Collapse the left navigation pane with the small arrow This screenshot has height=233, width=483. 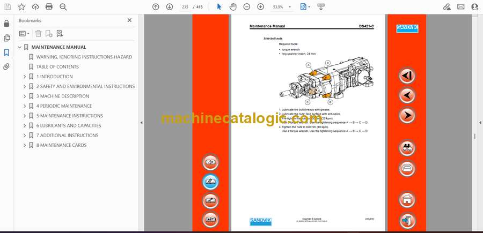141,123
